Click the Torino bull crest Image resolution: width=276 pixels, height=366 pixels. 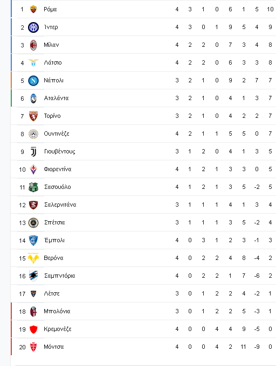click(x=33, y=116)
